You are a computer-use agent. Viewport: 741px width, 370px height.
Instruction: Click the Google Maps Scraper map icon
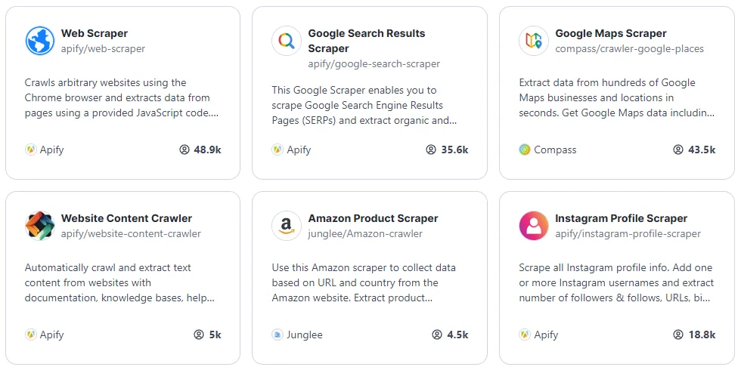(x=534, y=41)
